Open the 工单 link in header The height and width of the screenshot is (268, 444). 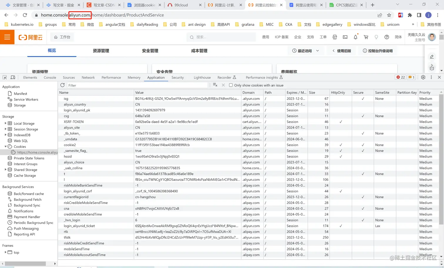tap(323, 37)
